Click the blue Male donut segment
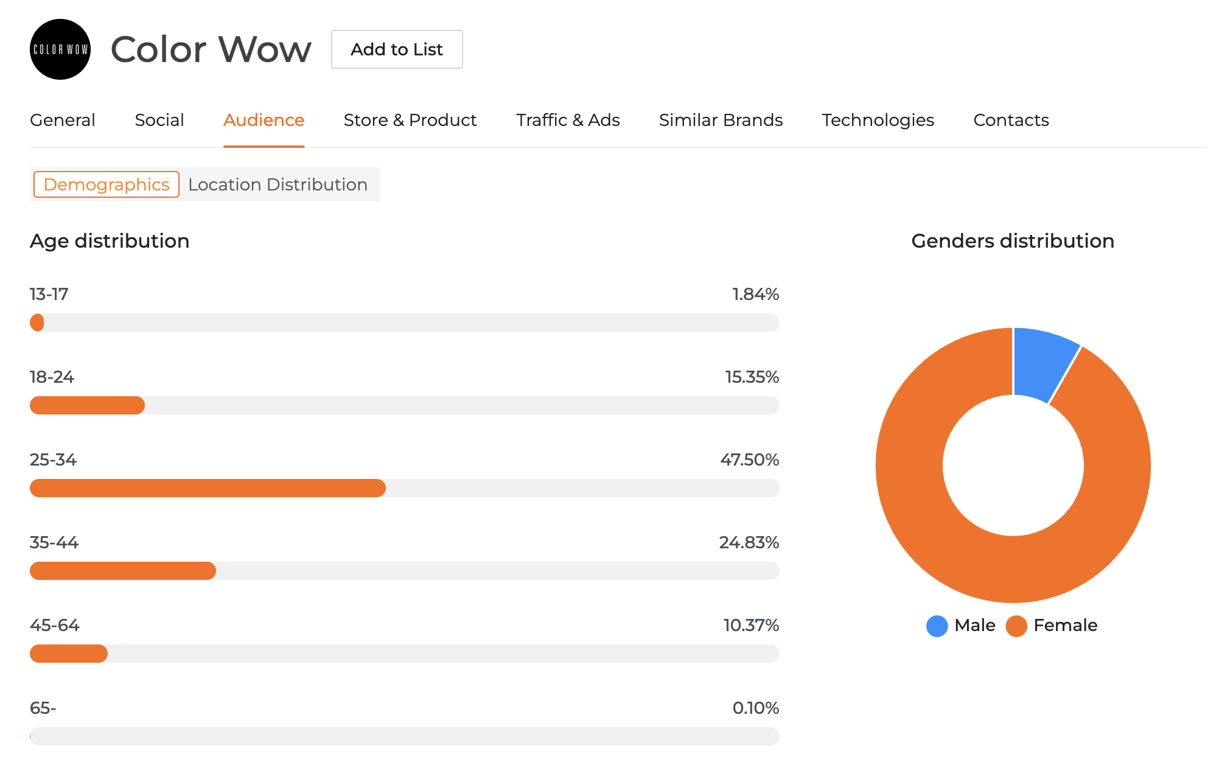 [x=1042, y=363]
